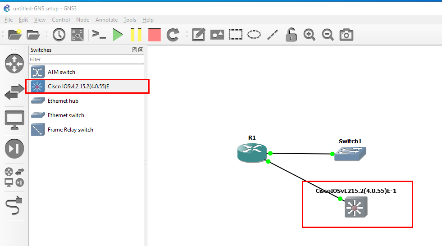Select the Draw line tool

pos(273,35)
